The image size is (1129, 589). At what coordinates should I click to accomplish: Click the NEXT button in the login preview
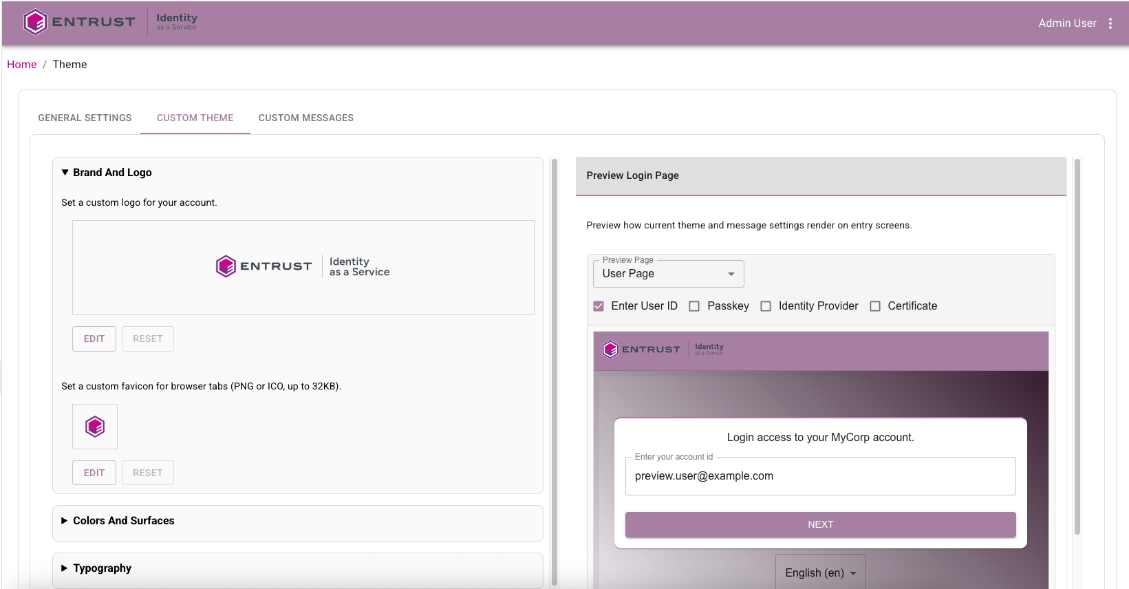pyautogui.click(x=821, y=525)
